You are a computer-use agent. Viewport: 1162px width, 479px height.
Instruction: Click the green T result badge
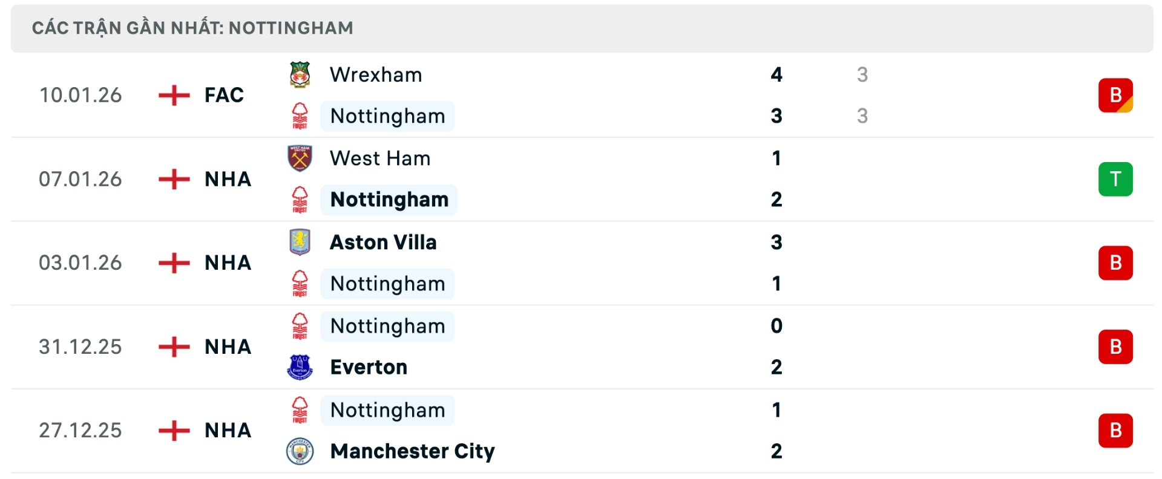[1115, 179]
